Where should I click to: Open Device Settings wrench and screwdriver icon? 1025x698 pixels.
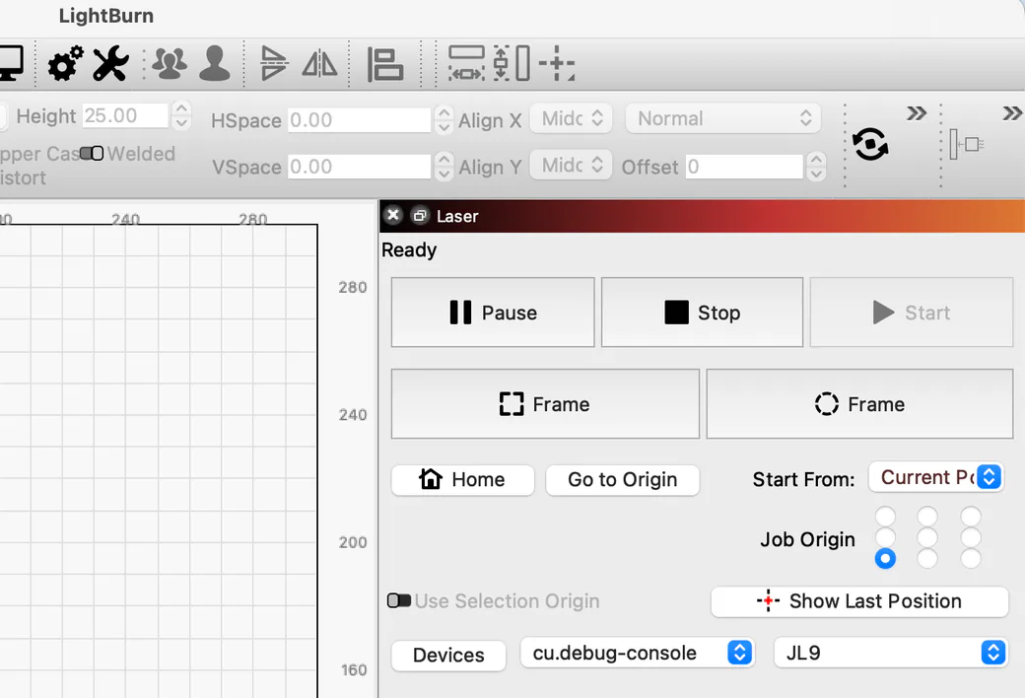110,63
